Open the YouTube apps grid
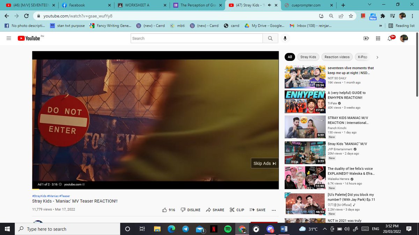This screenshot has width=419, height=235. pyautogui.click(x=378, y=38)
